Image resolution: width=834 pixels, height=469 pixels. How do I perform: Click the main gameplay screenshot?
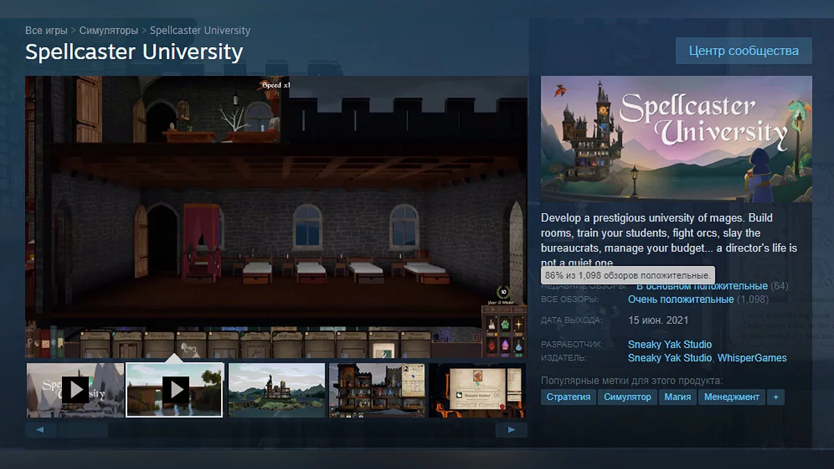pyautogui.click(x=276, y=217)
